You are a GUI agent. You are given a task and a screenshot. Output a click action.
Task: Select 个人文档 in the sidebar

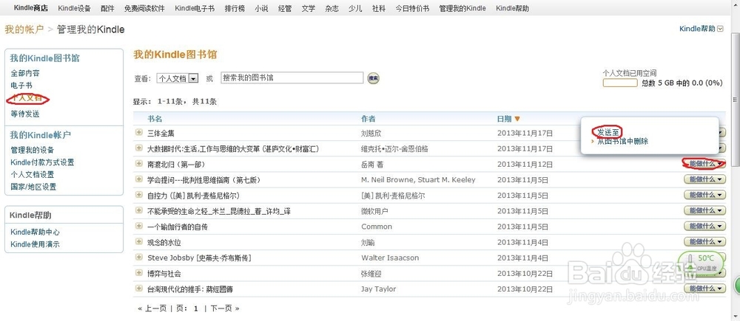[x=27, y=98]
